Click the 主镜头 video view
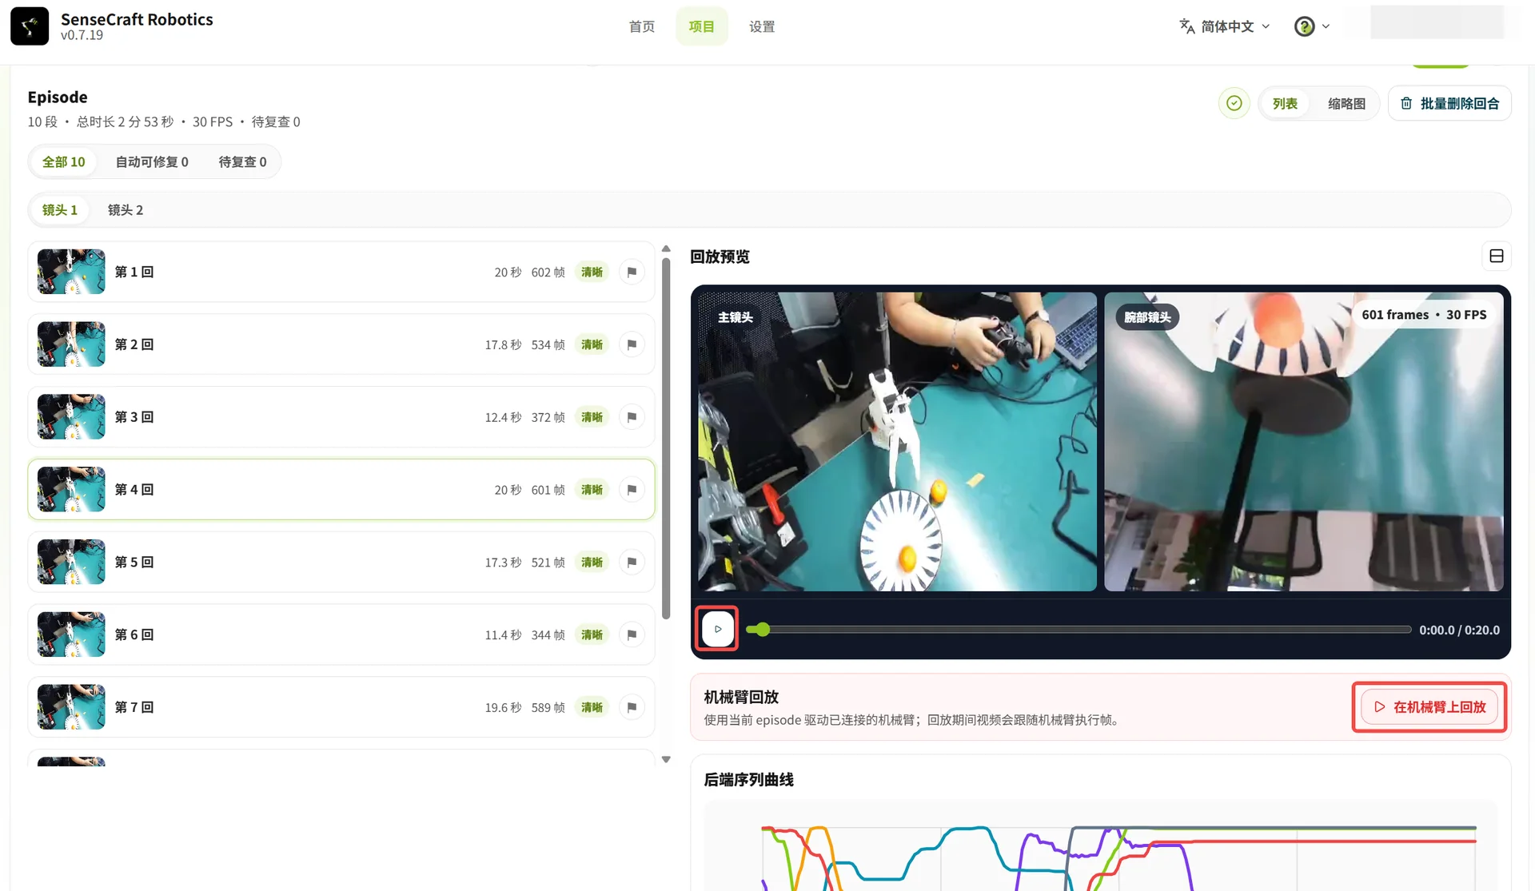This screenshot has width=1535, height=891. coord(897,442)
